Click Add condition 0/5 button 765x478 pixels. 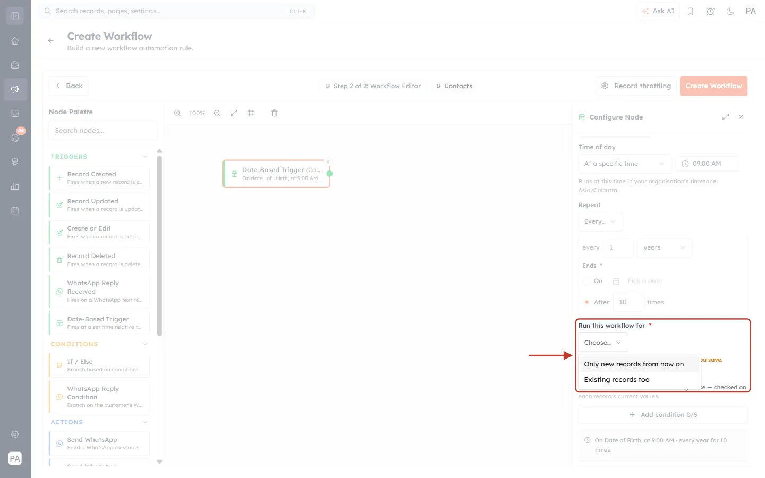click(663, 415)
